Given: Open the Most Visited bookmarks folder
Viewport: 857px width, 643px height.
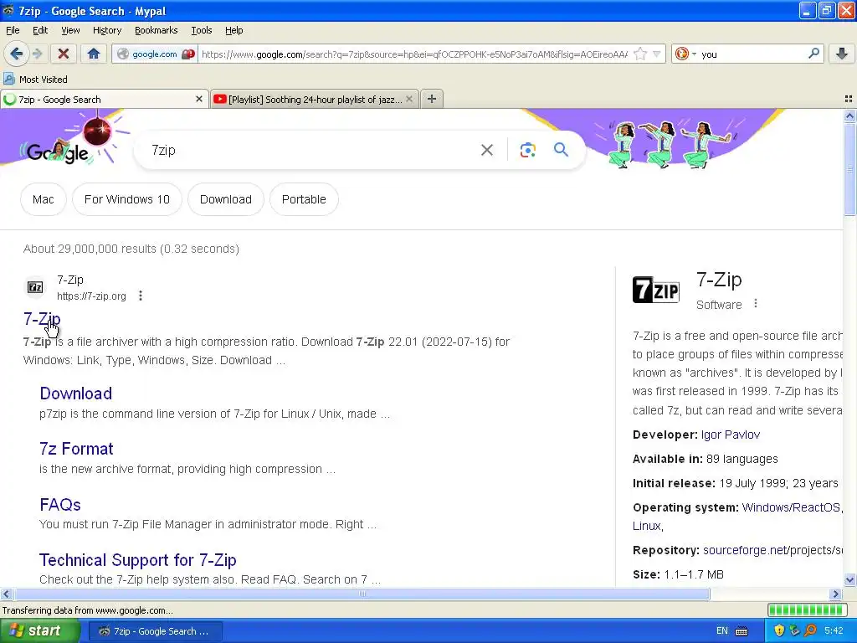Looking at the screenshot, I should tap(35, 80).
